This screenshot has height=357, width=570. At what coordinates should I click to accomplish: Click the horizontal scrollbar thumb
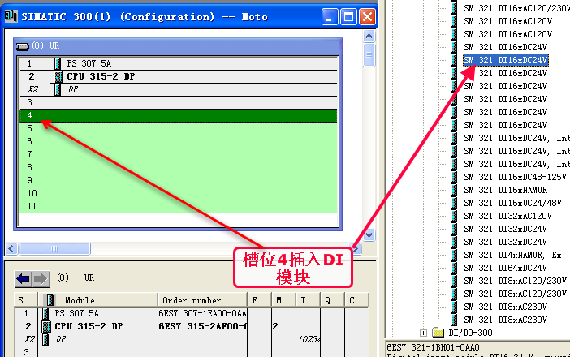click(54, 249)
